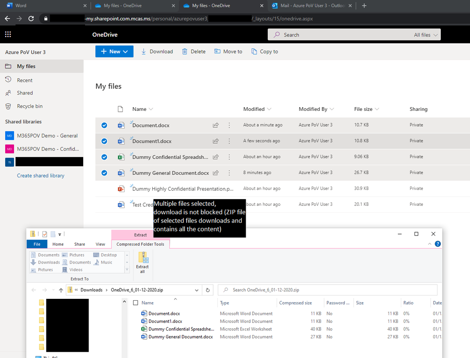Switch to View ribbon tab
470x358 pixels.
coord(100,244)
